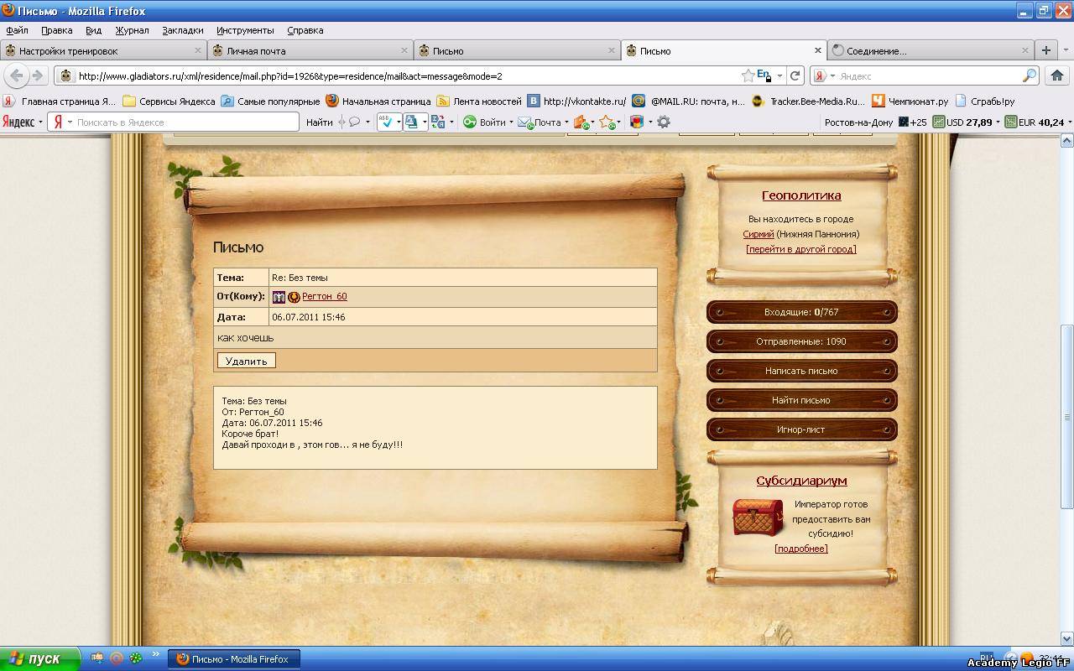
Task: Close the active Письмо tab
Action: pos(818,50)
